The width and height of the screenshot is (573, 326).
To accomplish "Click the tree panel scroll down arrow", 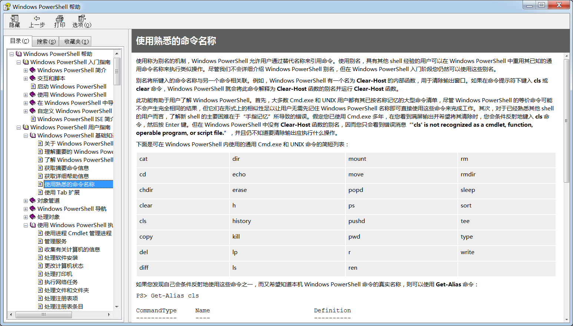I will point(117,307).
